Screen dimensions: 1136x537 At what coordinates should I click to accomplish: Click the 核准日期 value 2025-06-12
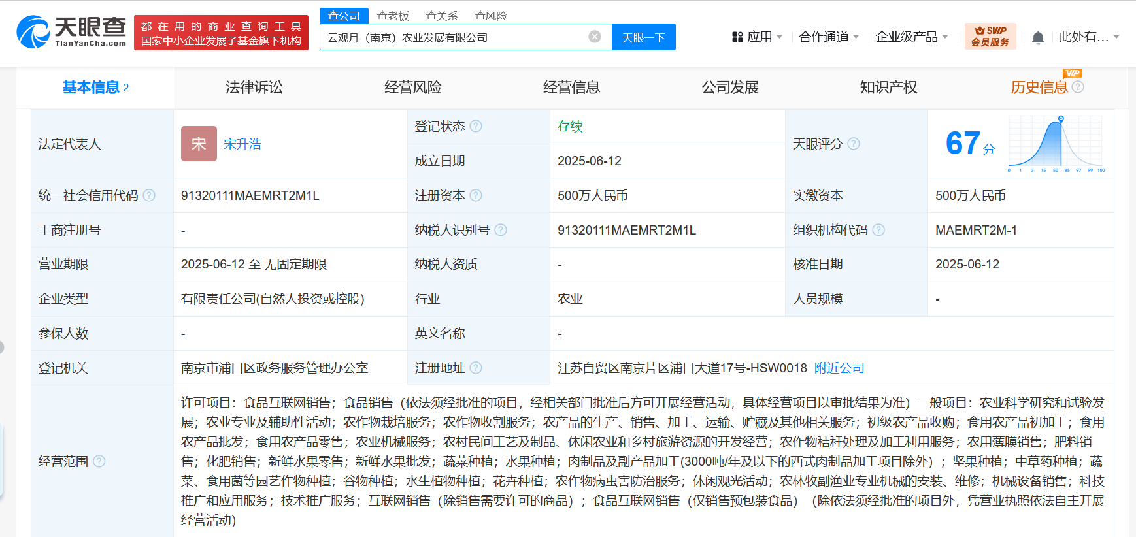(967, 264)
